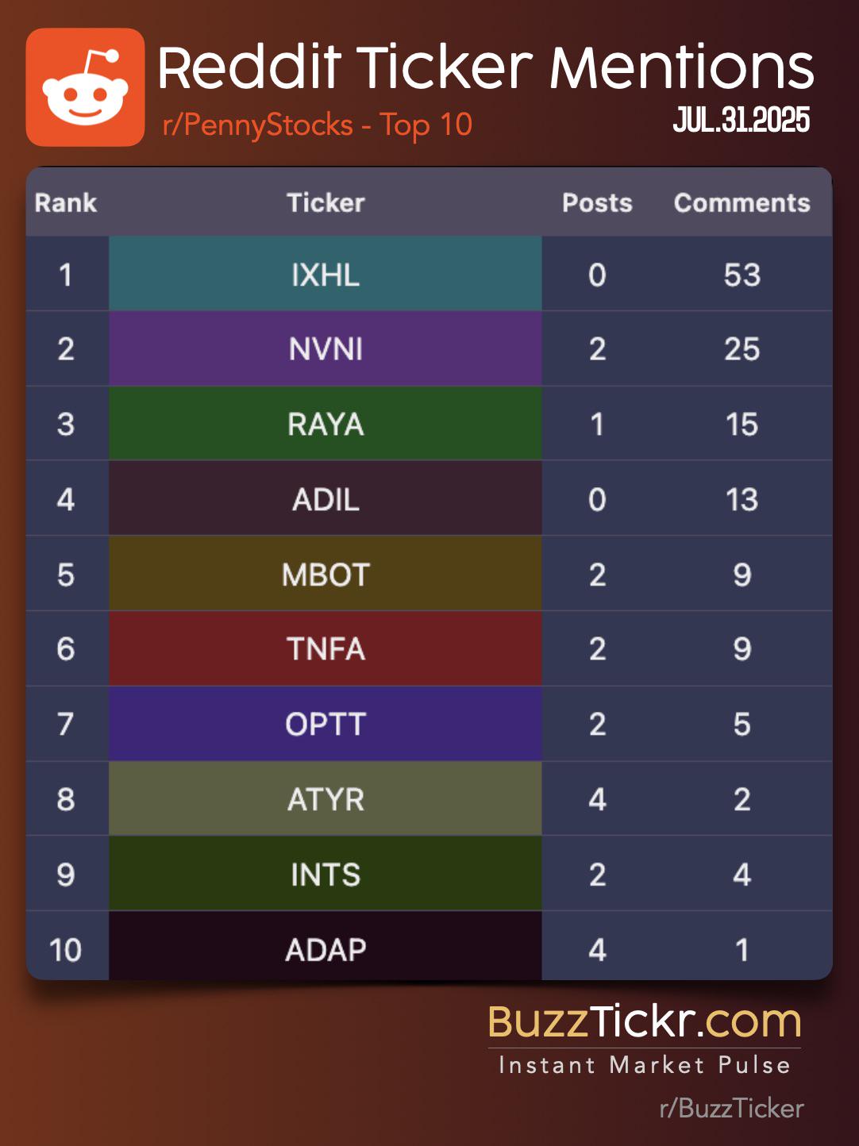The height and width of the screenshot is (1146, 859).
Task: Sort by the Posts column header
Action: (x=597, y=203)
